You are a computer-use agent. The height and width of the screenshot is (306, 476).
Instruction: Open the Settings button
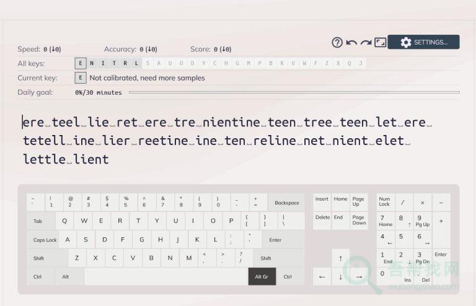tap(423, 42)
